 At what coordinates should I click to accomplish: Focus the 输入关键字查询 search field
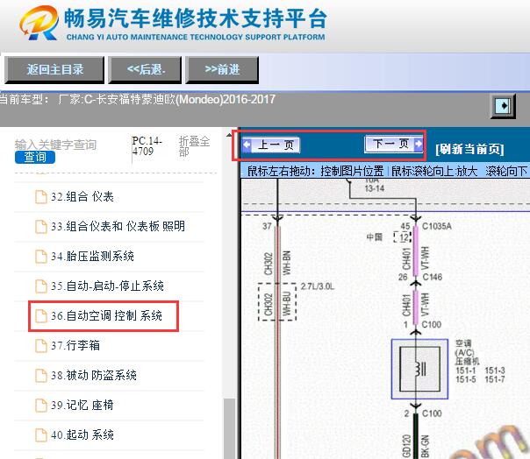[x=56, y=145]
